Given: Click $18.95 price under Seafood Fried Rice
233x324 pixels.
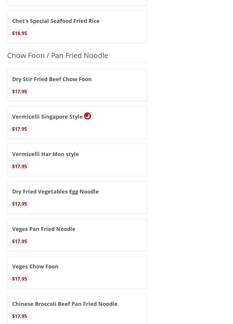Looking at the screenshot, I should click(20, 33).
